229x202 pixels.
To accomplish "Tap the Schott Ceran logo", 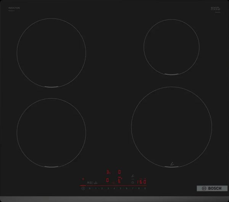I will point(216,9).
